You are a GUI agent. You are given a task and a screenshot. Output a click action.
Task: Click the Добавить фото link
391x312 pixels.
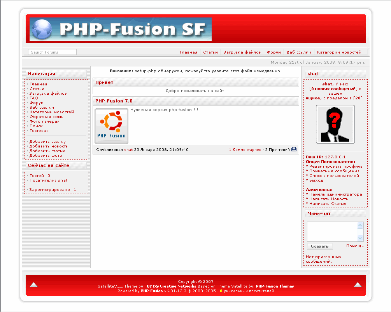pyautogui.click(x=46, y=156)
